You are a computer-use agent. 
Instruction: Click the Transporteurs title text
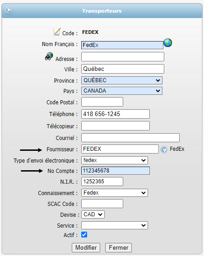click(x=102, y=11)
